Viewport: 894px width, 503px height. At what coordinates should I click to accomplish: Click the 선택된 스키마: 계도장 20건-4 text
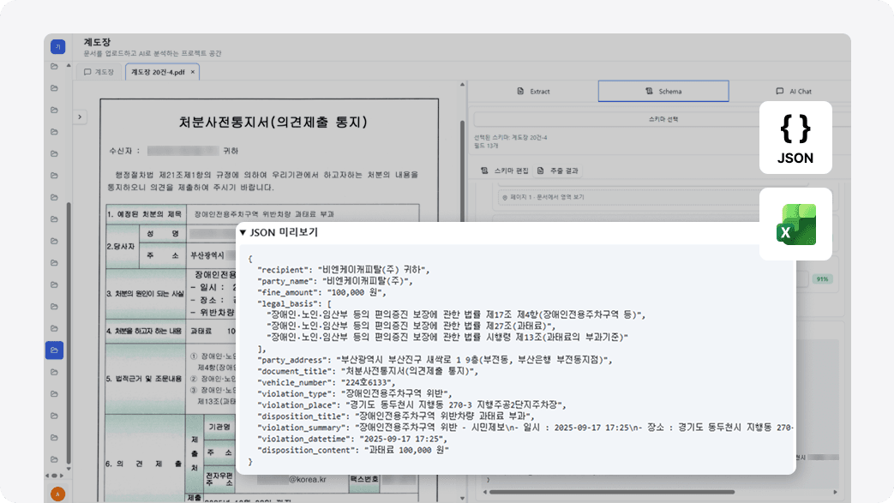click(510, 137)
